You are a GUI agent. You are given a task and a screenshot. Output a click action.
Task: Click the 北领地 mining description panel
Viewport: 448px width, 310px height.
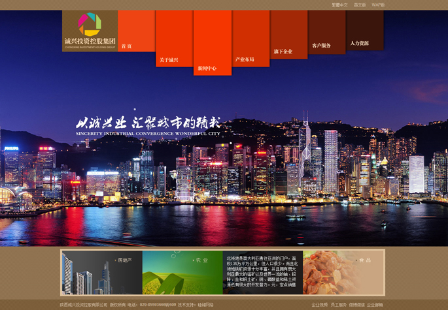[262, 272]
